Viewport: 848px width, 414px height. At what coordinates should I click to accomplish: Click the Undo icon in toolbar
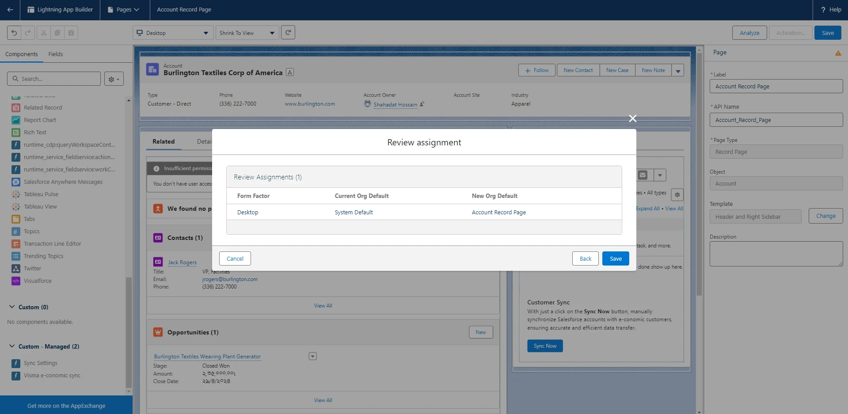point(14,33)
